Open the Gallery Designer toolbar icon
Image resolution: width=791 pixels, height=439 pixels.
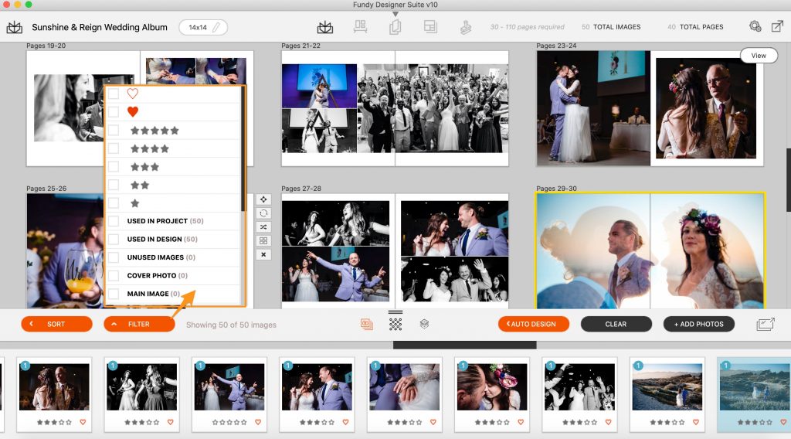[360, 27]
